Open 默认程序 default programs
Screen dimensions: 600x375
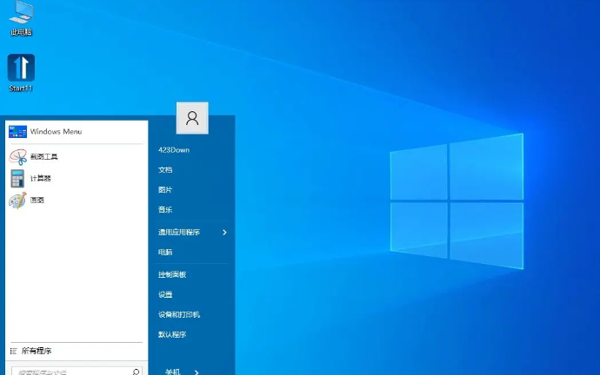tap(172, 334)
